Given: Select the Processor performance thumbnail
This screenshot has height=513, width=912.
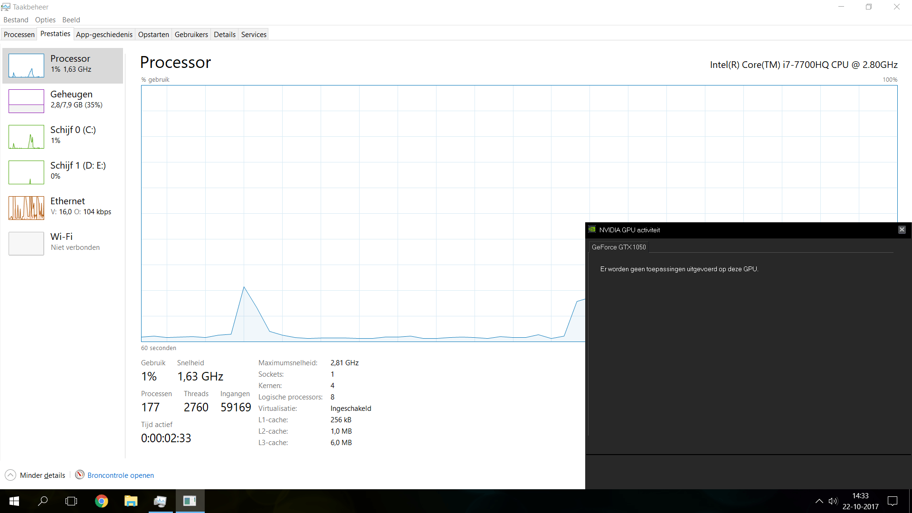Looking at the screenshot, I should pos(26,66).
